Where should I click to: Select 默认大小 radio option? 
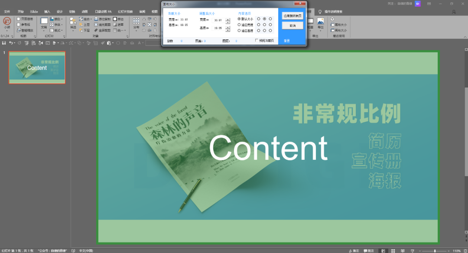pos(239,19)
